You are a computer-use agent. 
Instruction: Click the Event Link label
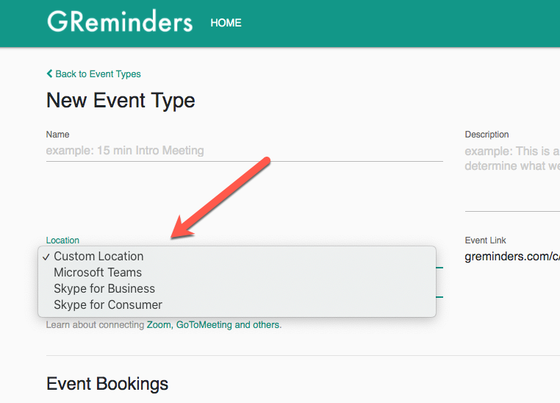[485, 240]
